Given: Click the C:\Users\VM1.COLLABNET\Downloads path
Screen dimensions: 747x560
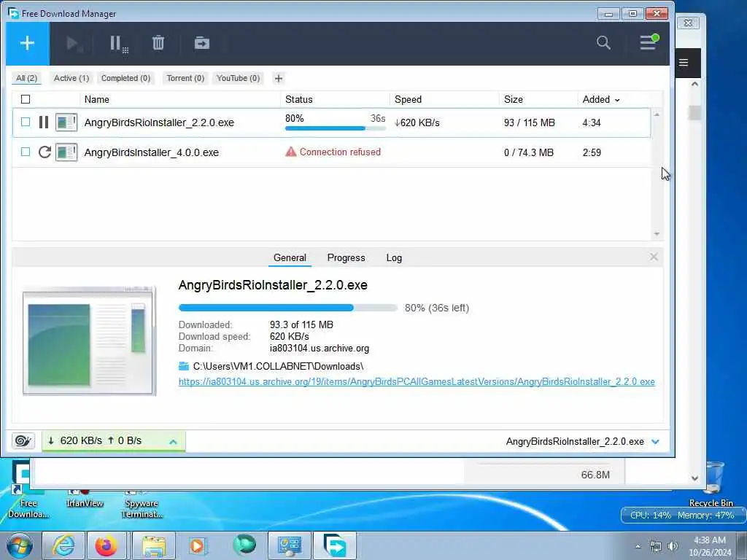Looking at the screenshot, I should [x=278, y=366].
